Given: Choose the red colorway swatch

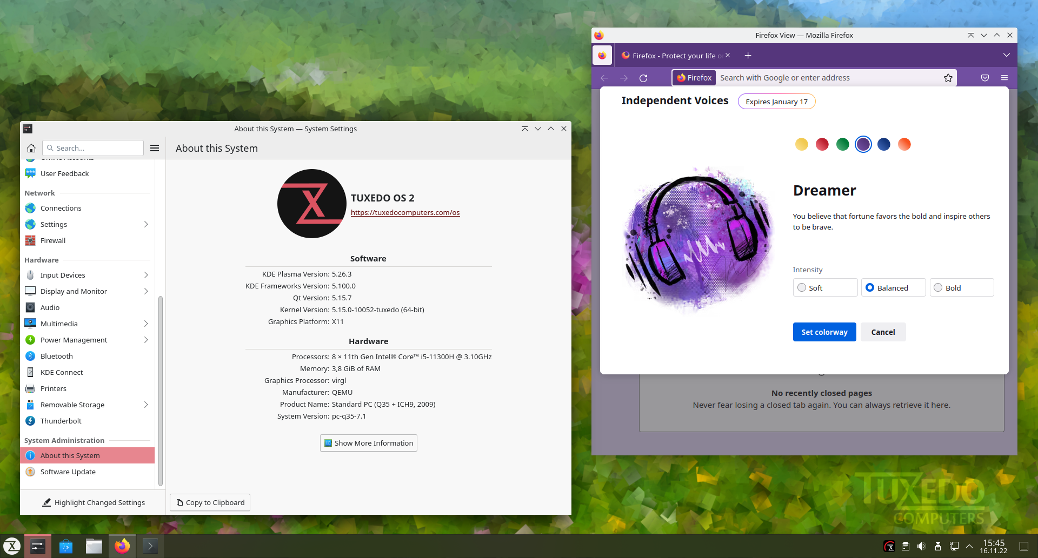Looking at the screenshot, I should point(822,144).
